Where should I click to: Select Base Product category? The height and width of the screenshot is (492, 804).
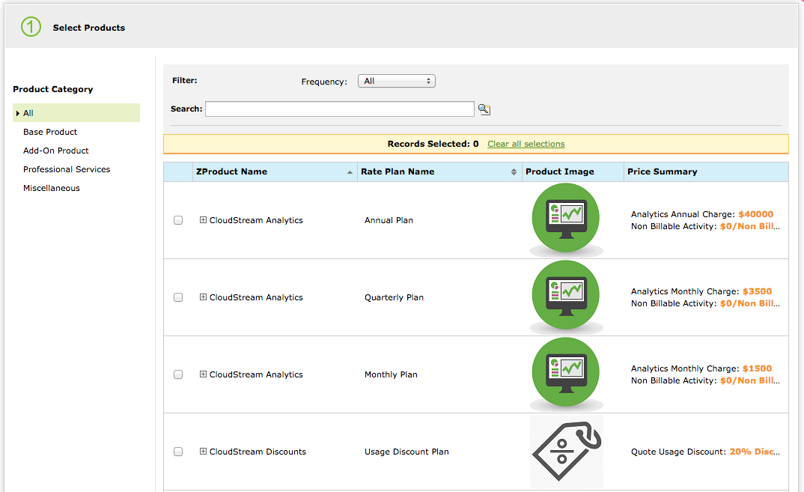pyautogui.click(x=50, y=132)
